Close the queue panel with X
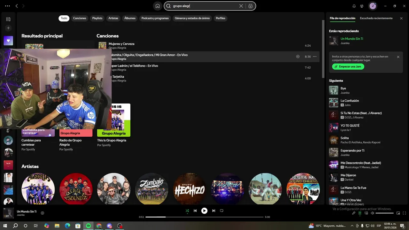 401,18
